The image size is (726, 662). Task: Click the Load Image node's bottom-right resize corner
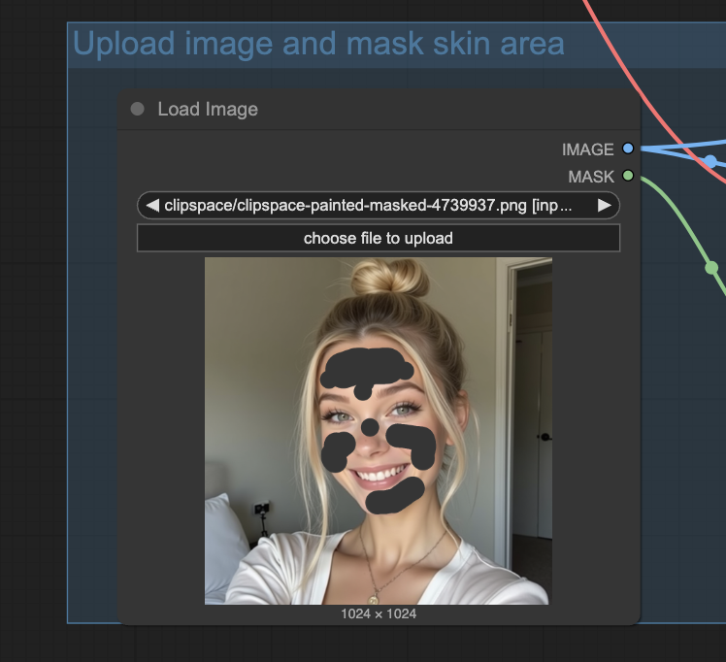637,621
